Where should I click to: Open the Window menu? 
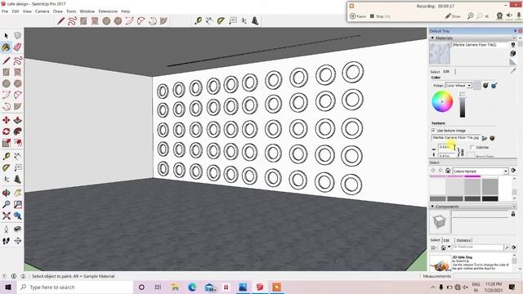[x=87, y=11]
